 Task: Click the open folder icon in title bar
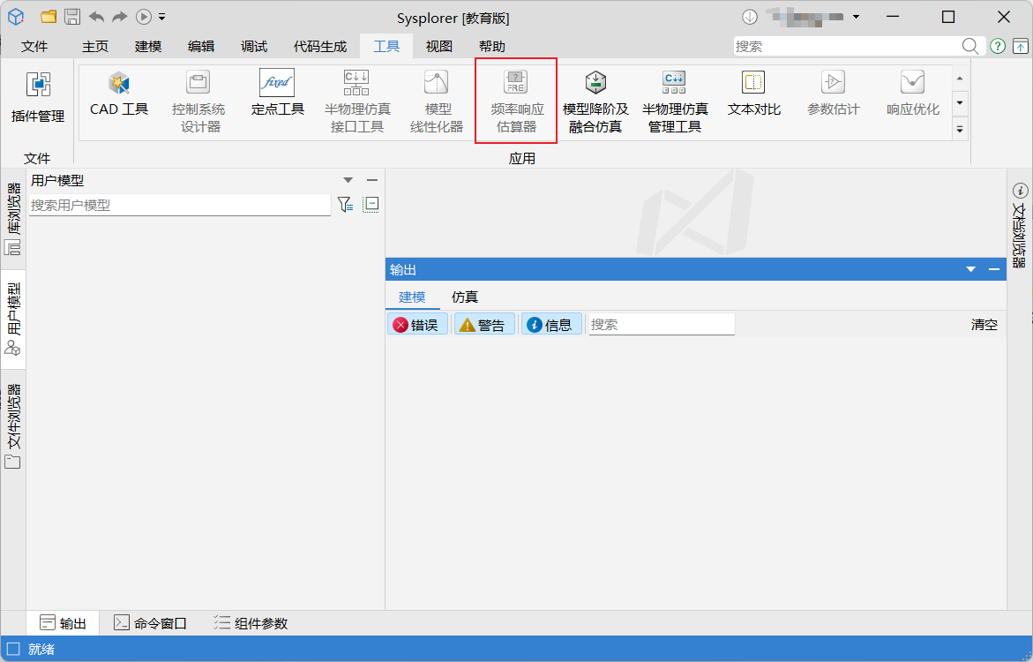pyautogui.click(x=49, y=17)
